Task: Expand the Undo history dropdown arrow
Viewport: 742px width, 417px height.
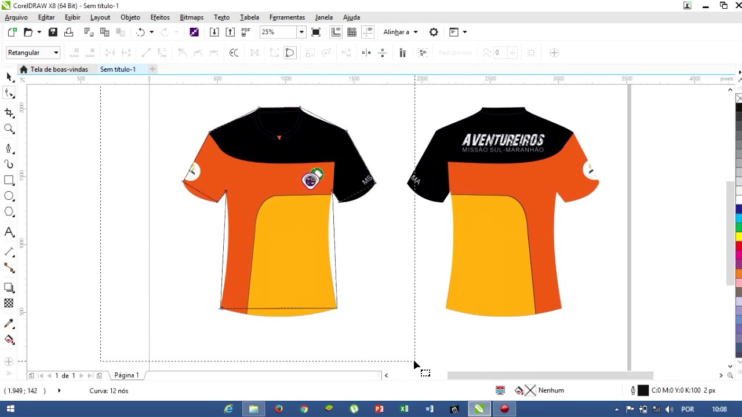Action: coord(151,32)
